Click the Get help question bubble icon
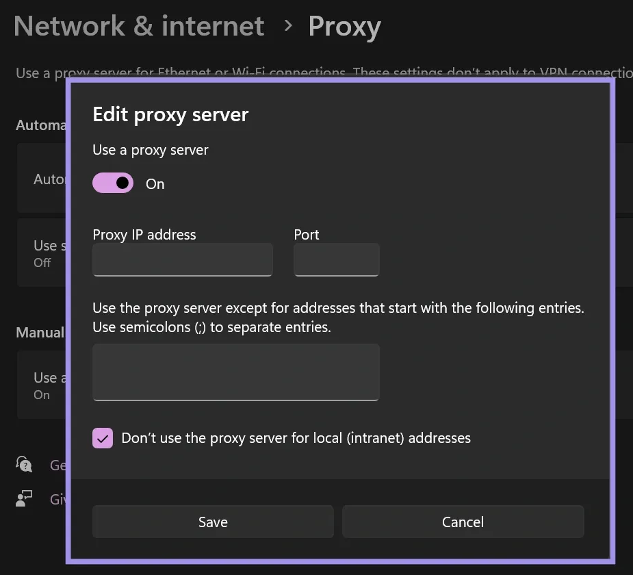The image size is (633, 575). pyautogui.click(x=23, y=464)
